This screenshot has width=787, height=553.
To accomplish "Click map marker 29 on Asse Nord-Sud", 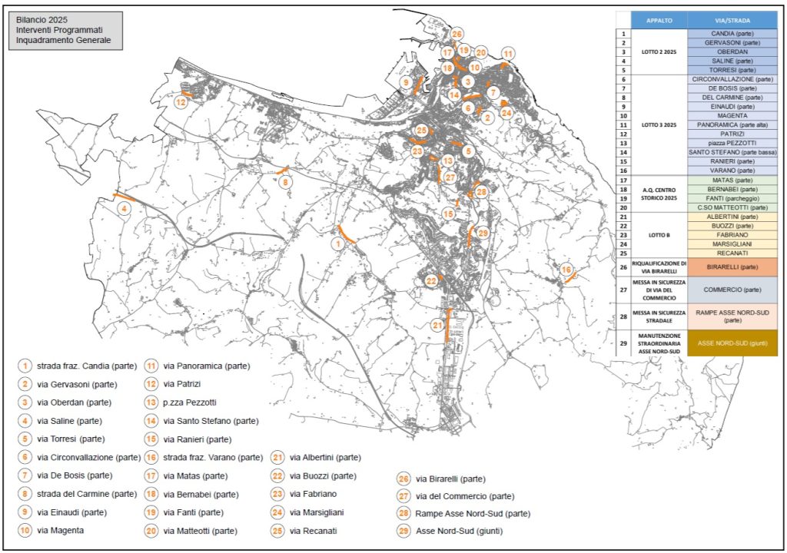I will click(x=483, y=233).
